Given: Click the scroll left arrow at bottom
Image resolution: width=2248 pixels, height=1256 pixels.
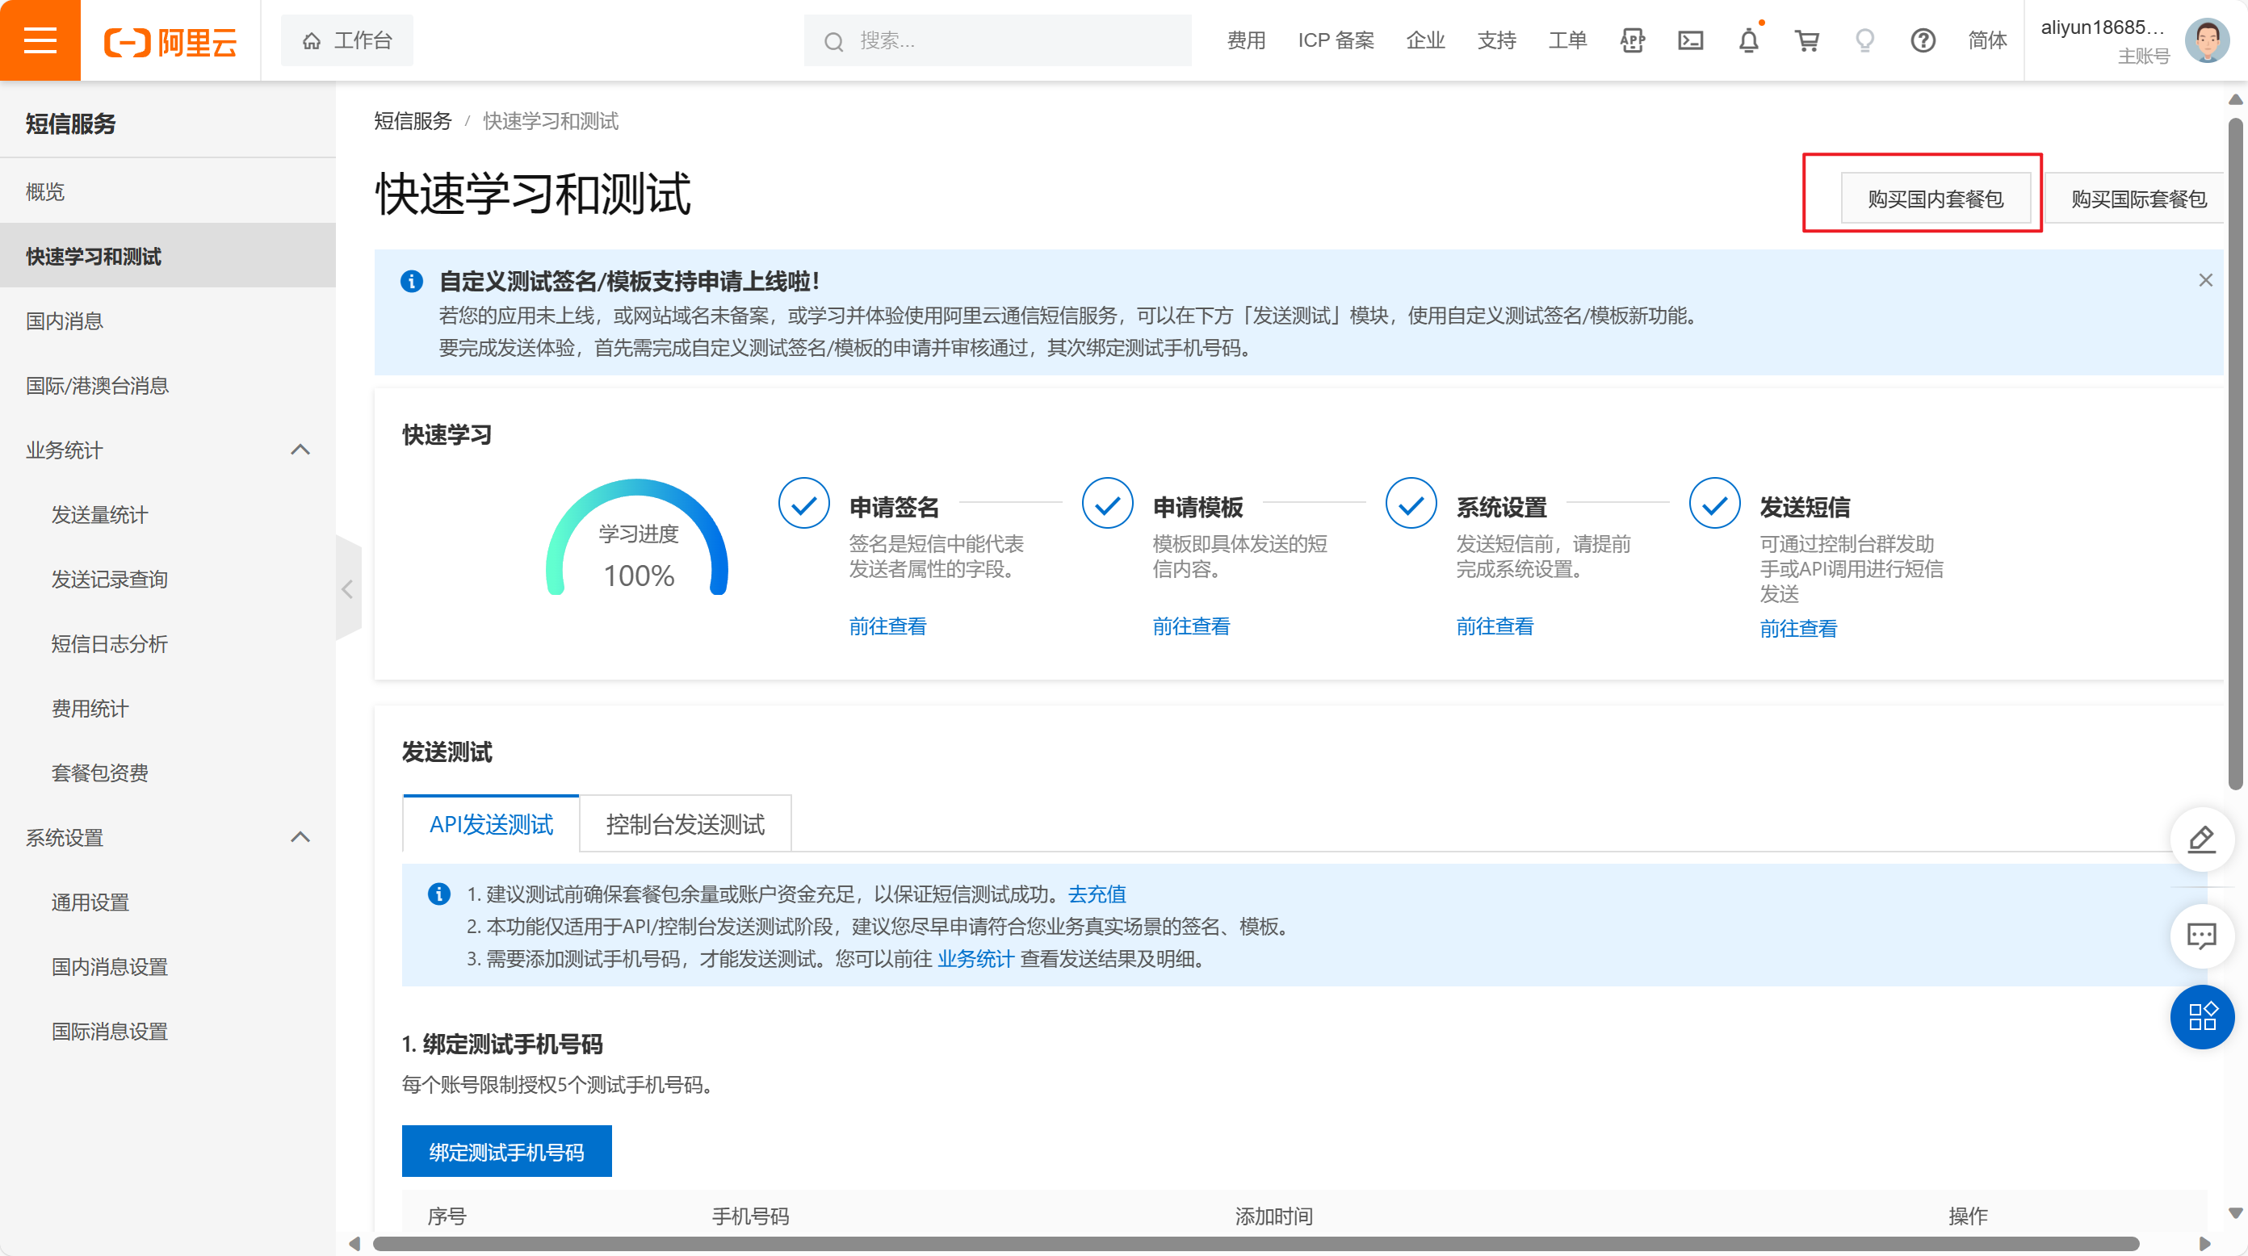Looking at the screenshot, I should (x=354, y=1244).
